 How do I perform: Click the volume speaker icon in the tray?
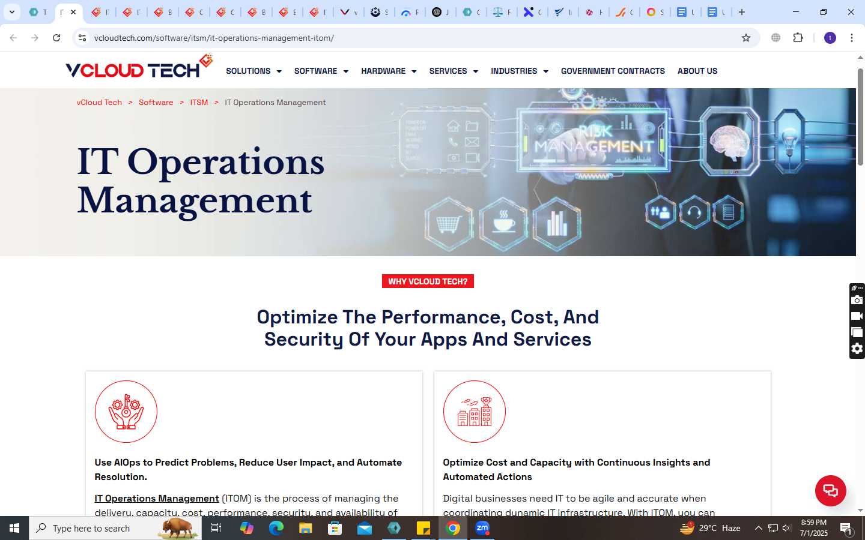tap(787, 528)
